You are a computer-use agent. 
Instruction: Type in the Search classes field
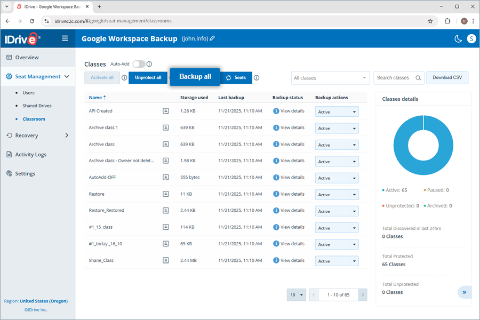[395, 77]
